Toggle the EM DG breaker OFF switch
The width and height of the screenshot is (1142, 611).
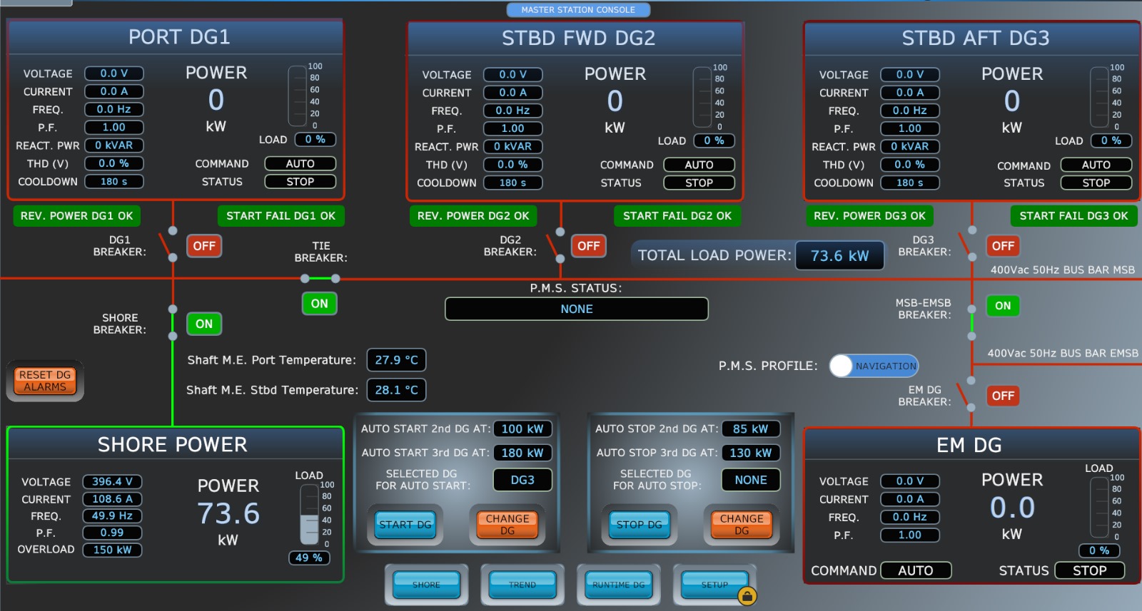pos(1002,396)
